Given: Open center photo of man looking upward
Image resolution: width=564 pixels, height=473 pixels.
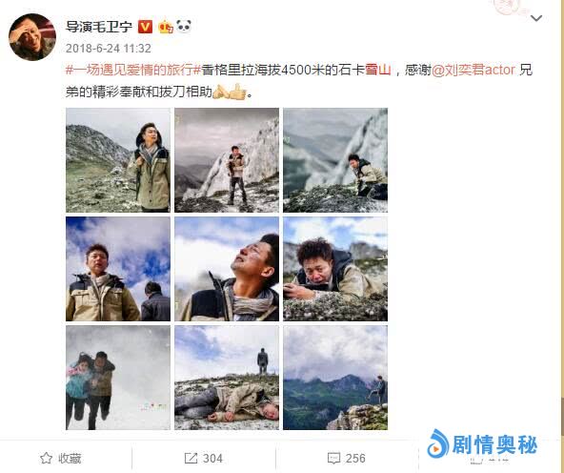Looking at the screenshot, I should click(227, 269).
